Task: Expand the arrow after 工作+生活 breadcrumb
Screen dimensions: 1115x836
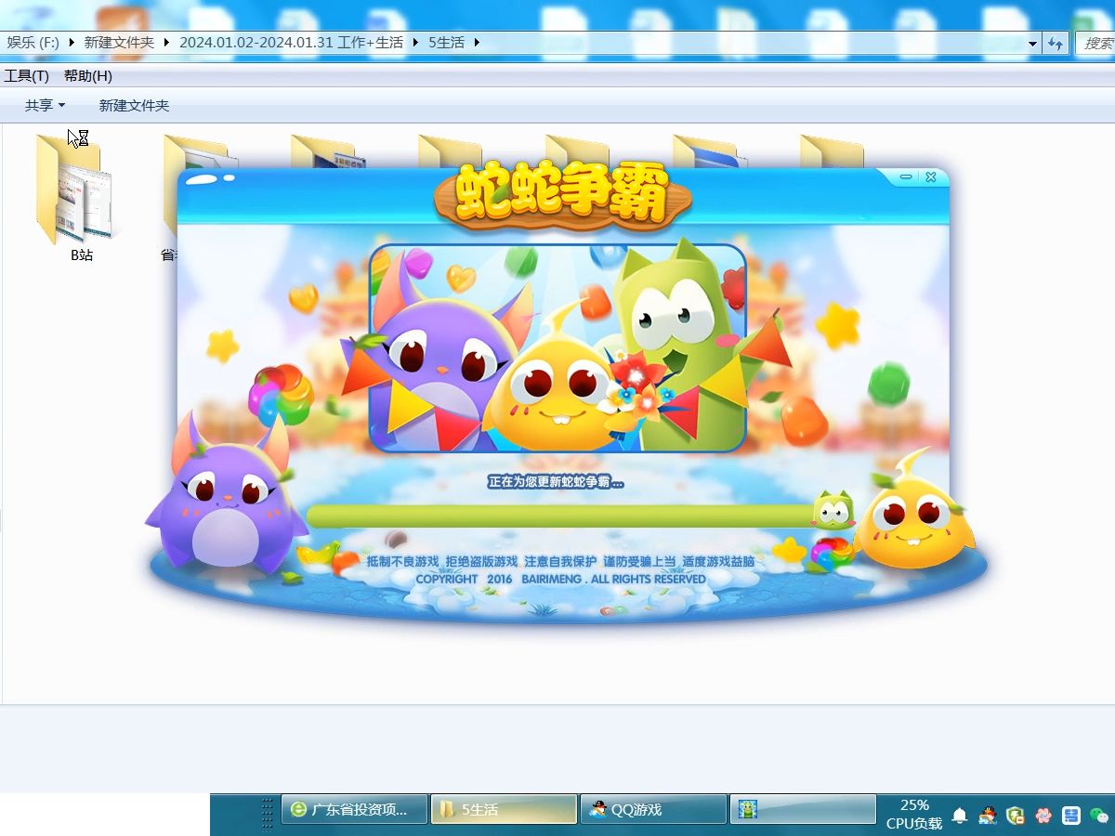Action: click(x=415, y=43)
